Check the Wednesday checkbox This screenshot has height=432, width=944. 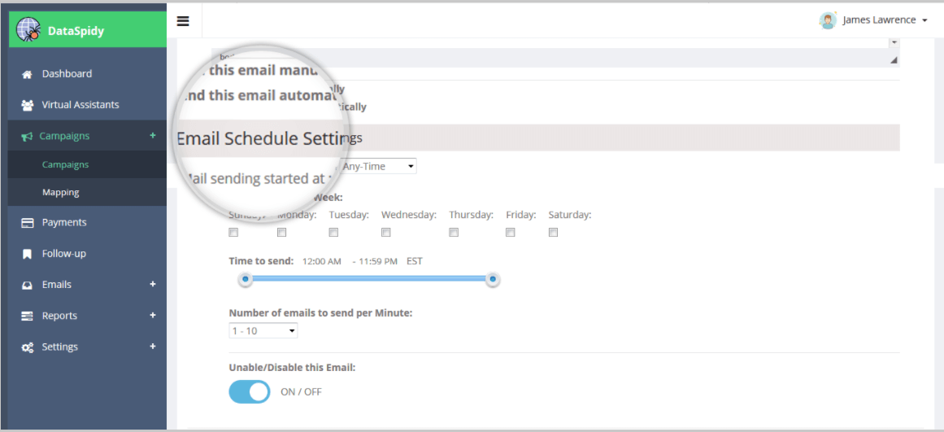coord(386,233)
